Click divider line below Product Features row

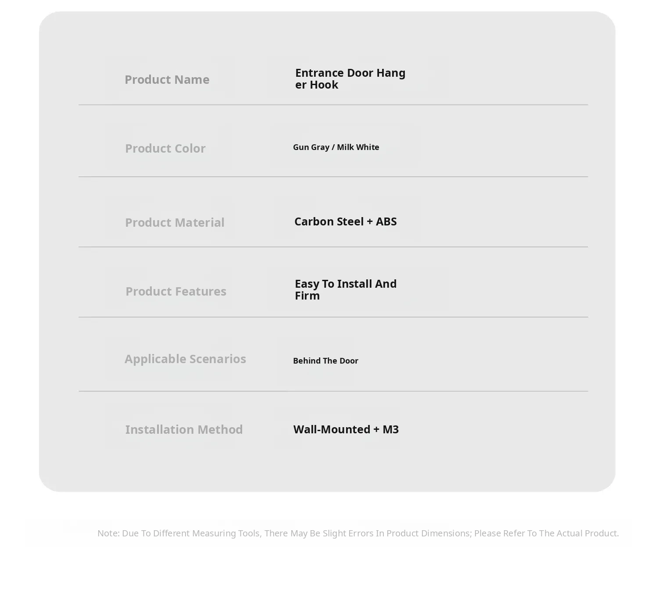[x=333, y=317]
